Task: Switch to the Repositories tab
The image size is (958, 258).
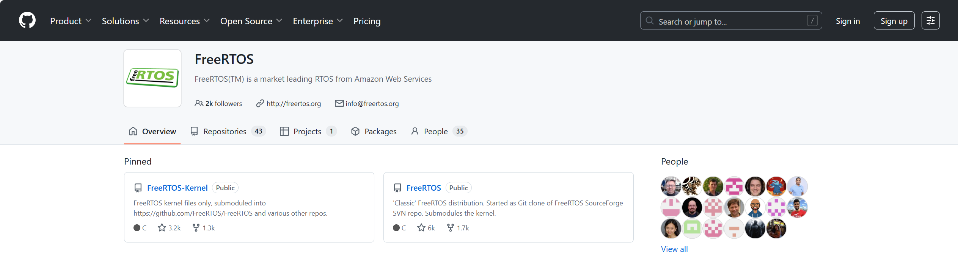Action: pos(228,131)
